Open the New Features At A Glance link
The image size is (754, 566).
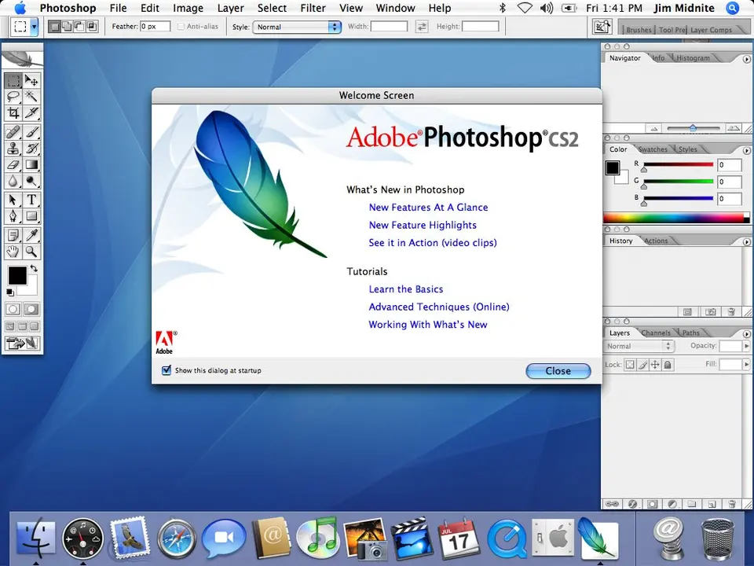click(428, 208)
